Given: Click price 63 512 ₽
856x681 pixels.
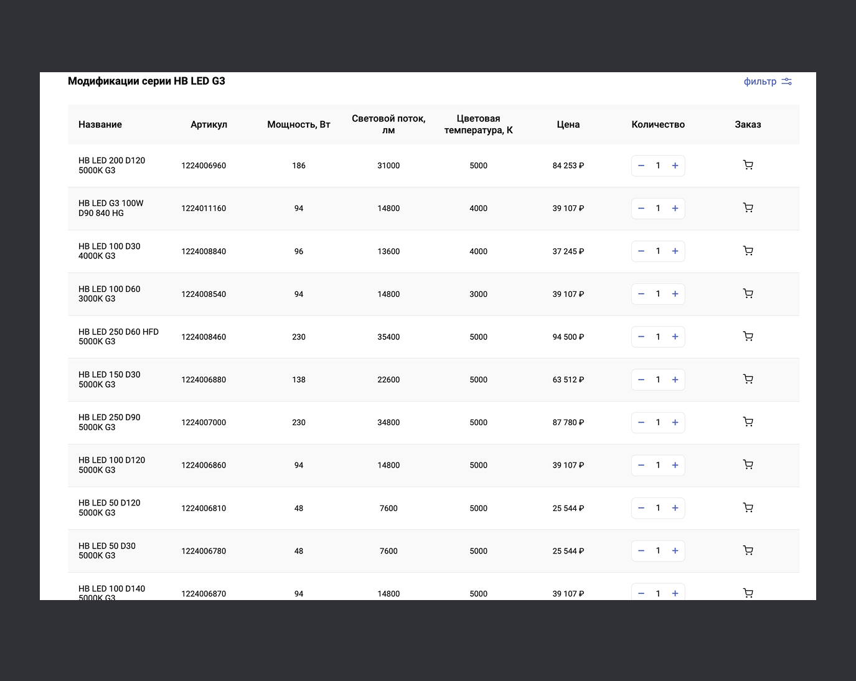Looking at the screenshot, I should (x=568, y=380).
